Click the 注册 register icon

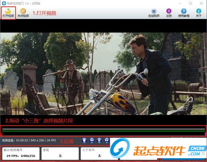click(x=169, y=13)
